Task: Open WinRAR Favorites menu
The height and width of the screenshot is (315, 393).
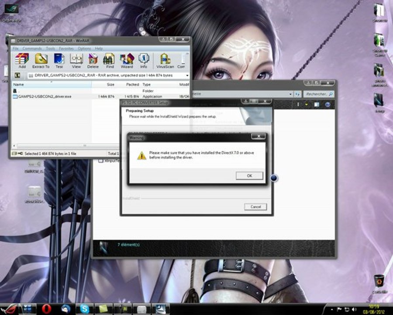Action: click(66, 48)
